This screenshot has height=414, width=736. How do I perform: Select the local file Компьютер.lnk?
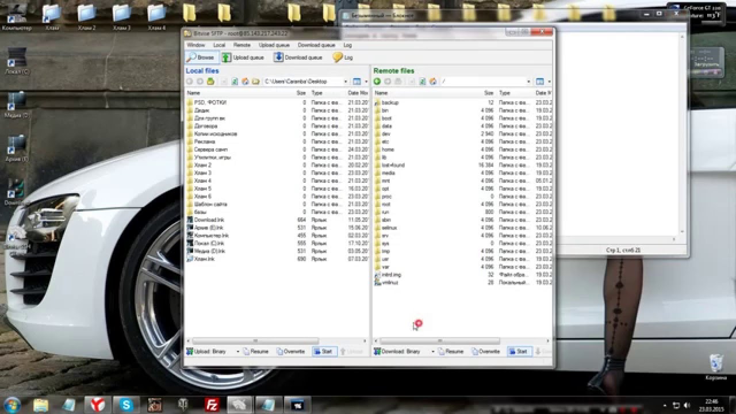tap(211, 236)
